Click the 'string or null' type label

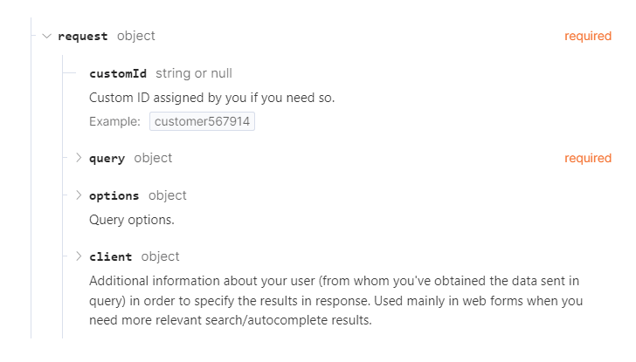[x=194, y=73]
